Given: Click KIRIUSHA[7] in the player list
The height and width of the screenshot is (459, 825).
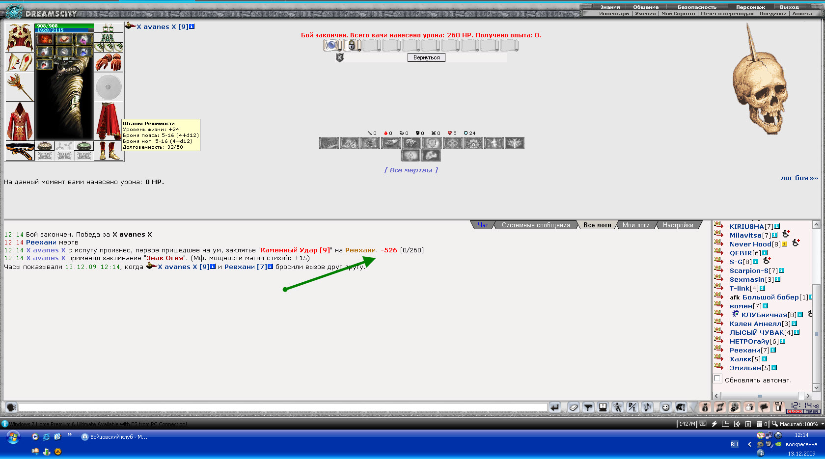Looking at the screenshot, I should tap(751, 227).
